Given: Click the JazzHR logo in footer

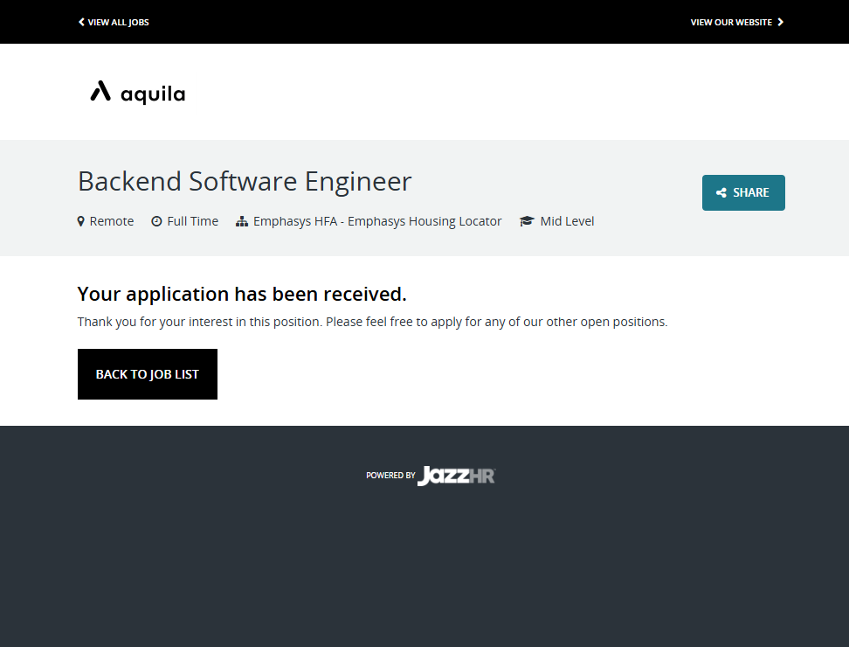Looking at the screenshot, I should tap(456, 476).
